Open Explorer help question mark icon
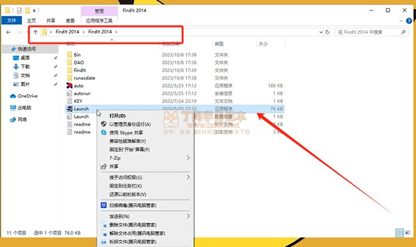The width and height of the screenshot is (416, 247). (x=409, y=21)
